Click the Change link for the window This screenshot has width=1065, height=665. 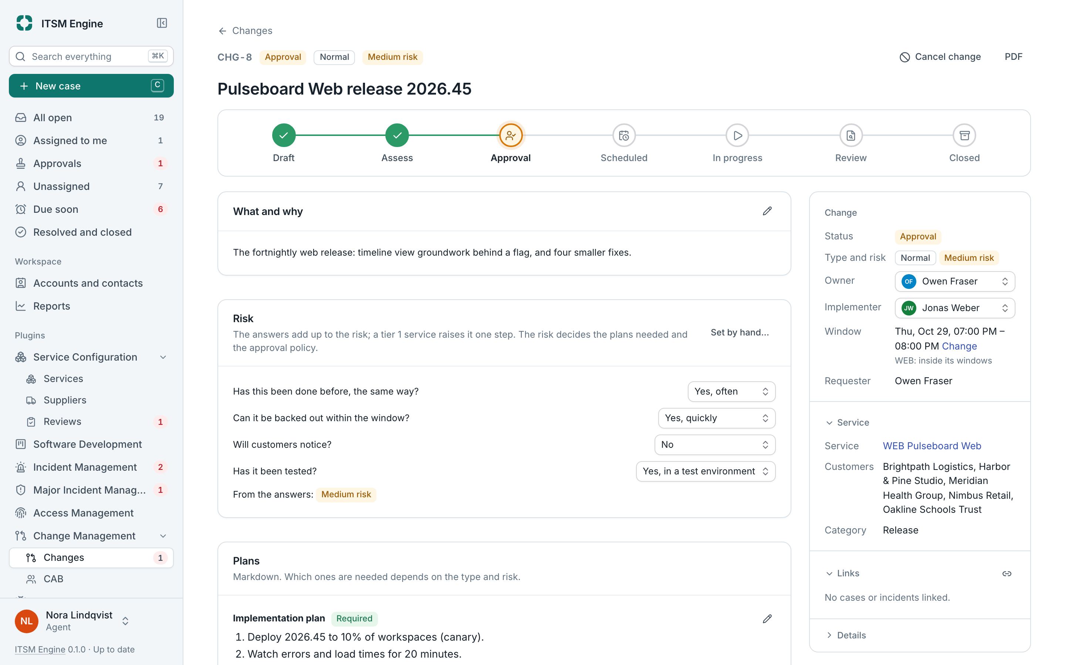click(x=959, y=346)
